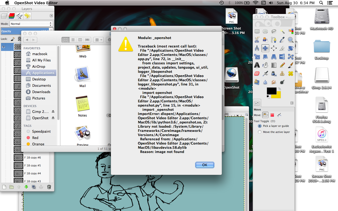338x211 pixels.
Task: Select the Rectangle Select tool in Toolbox
Action: tap(257, 31)
